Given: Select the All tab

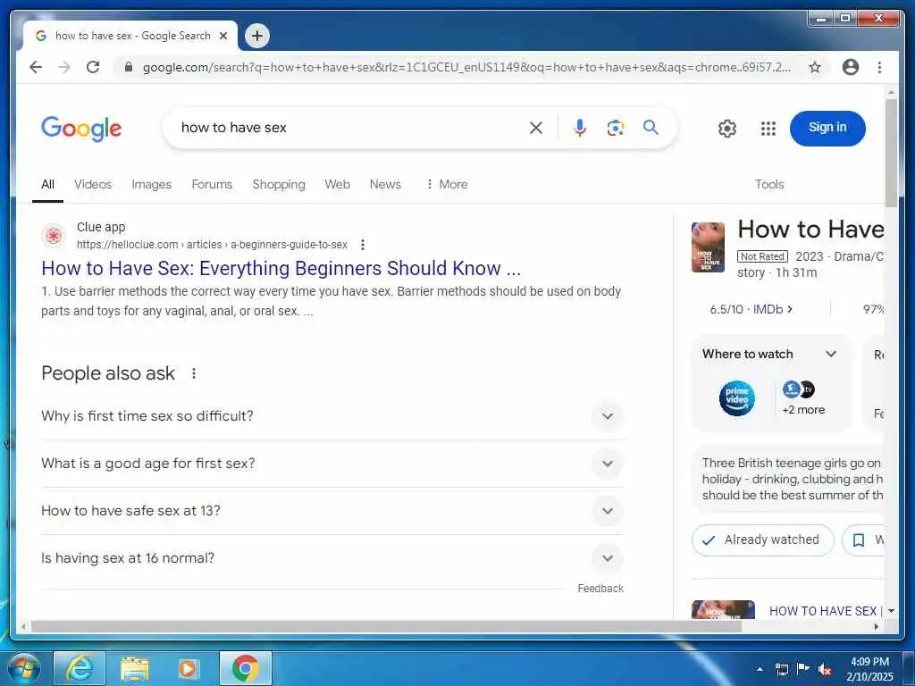Looking at the screenshot, I should 48,184.
